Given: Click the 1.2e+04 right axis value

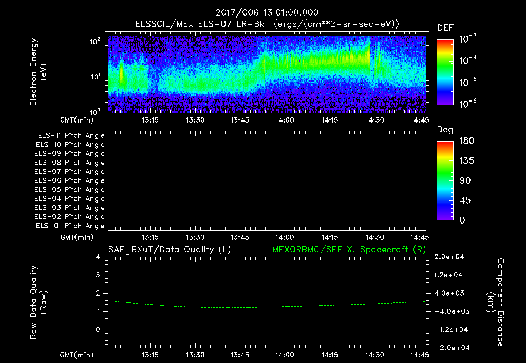Looking at the screenshot, I should click(x=448, y=275).
